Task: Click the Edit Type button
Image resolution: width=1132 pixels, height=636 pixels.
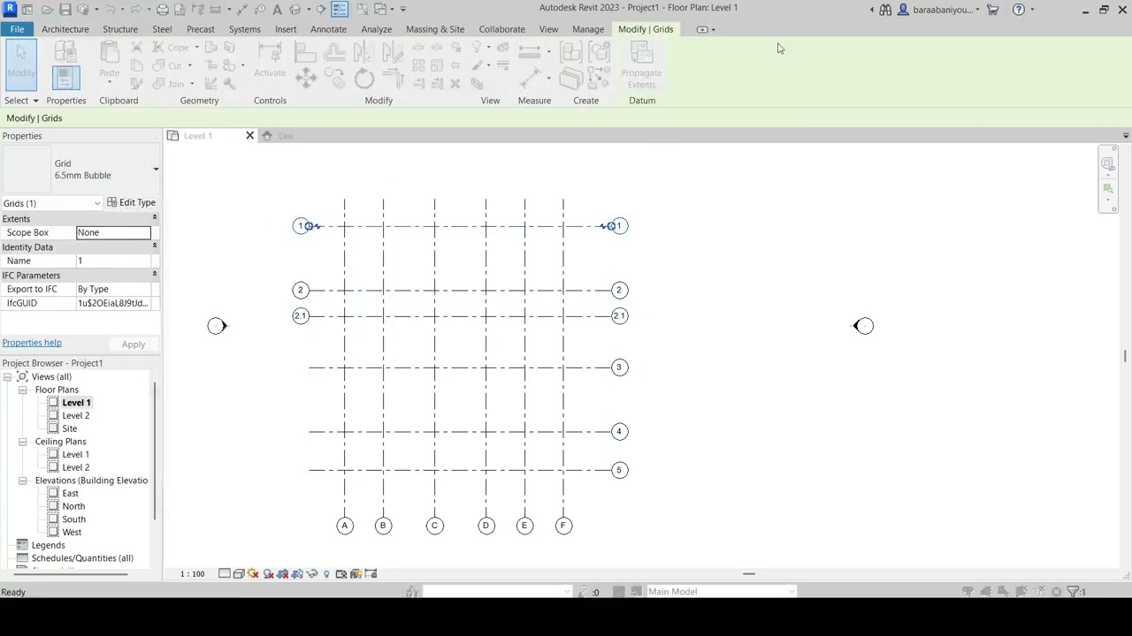Action: (x=131, y=203)
